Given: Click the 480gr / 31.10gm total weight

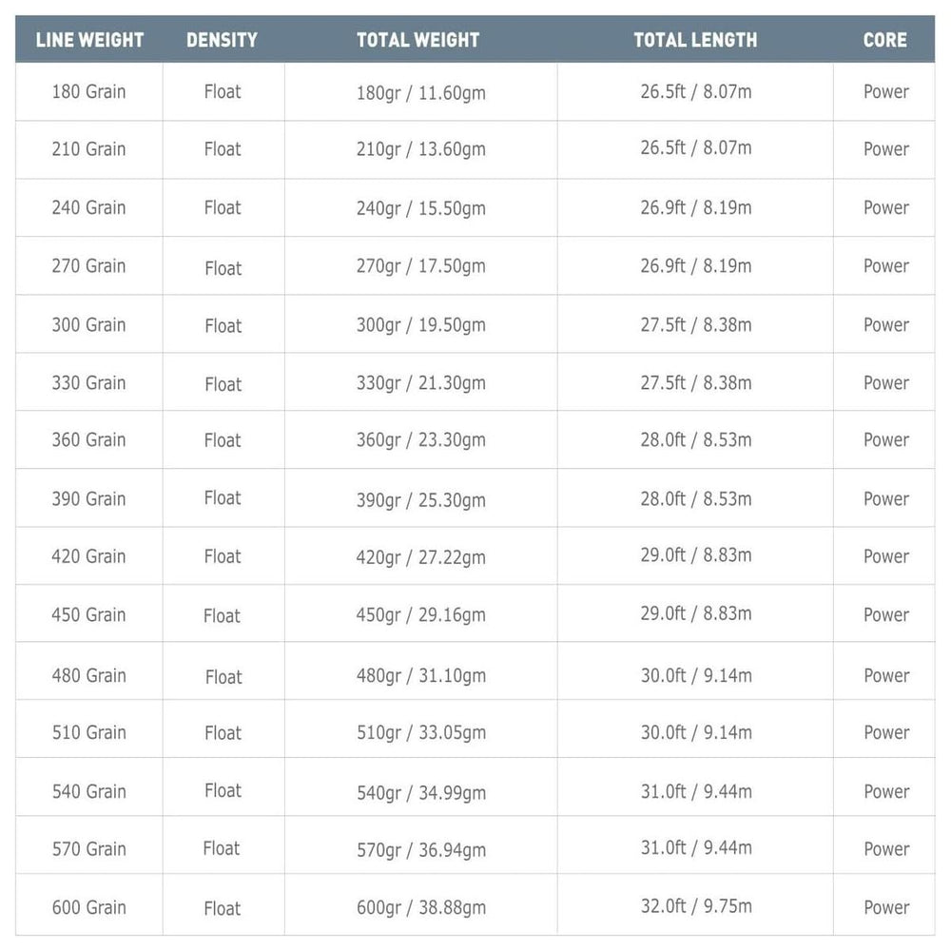Looking at the screenshot, I should tap(421, 676).
